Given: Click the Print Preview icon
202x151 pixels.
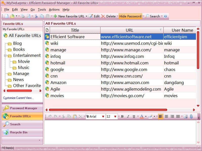Looking at the screenshot, I should (29, 16).
